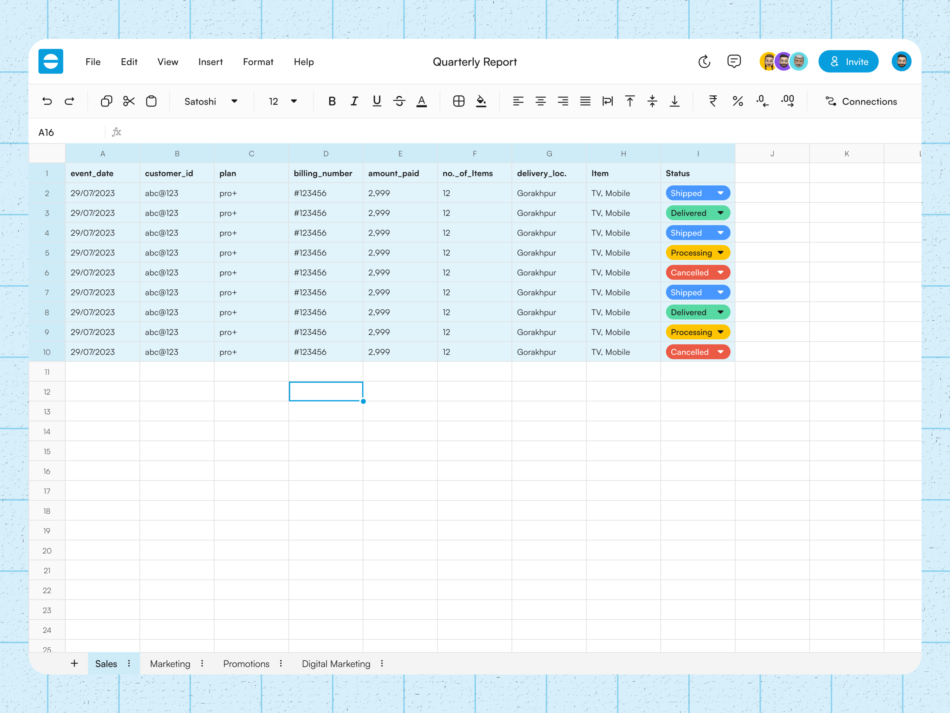This screenshot has height=713, width=950.
Task: Switch to the Promotions sheet tab
Action: point(246,664)
